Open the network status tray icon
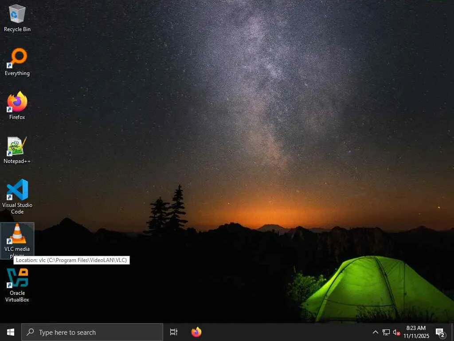Viewport: 454px width, 341px height. (386, 332)
